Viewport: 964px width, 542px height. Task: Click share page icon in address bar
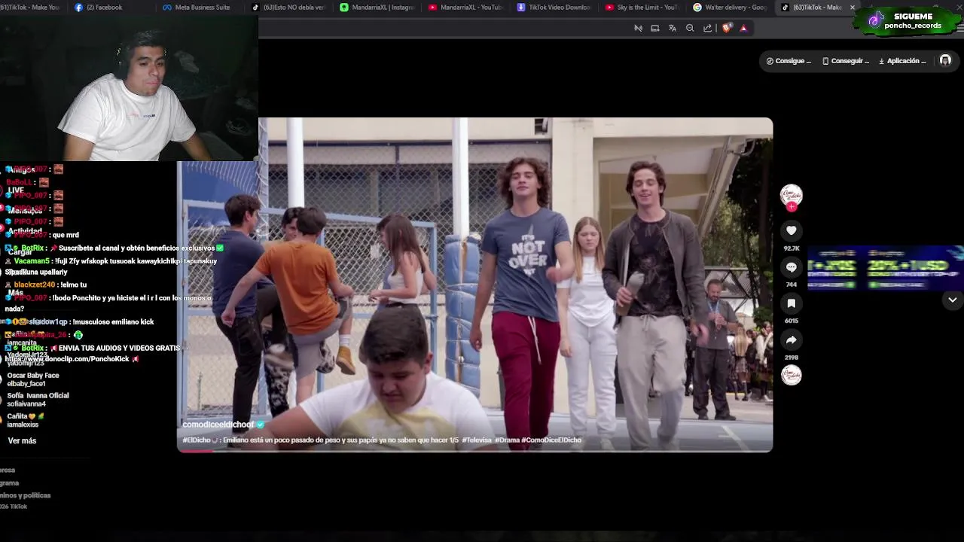click(x=707, y=28)
